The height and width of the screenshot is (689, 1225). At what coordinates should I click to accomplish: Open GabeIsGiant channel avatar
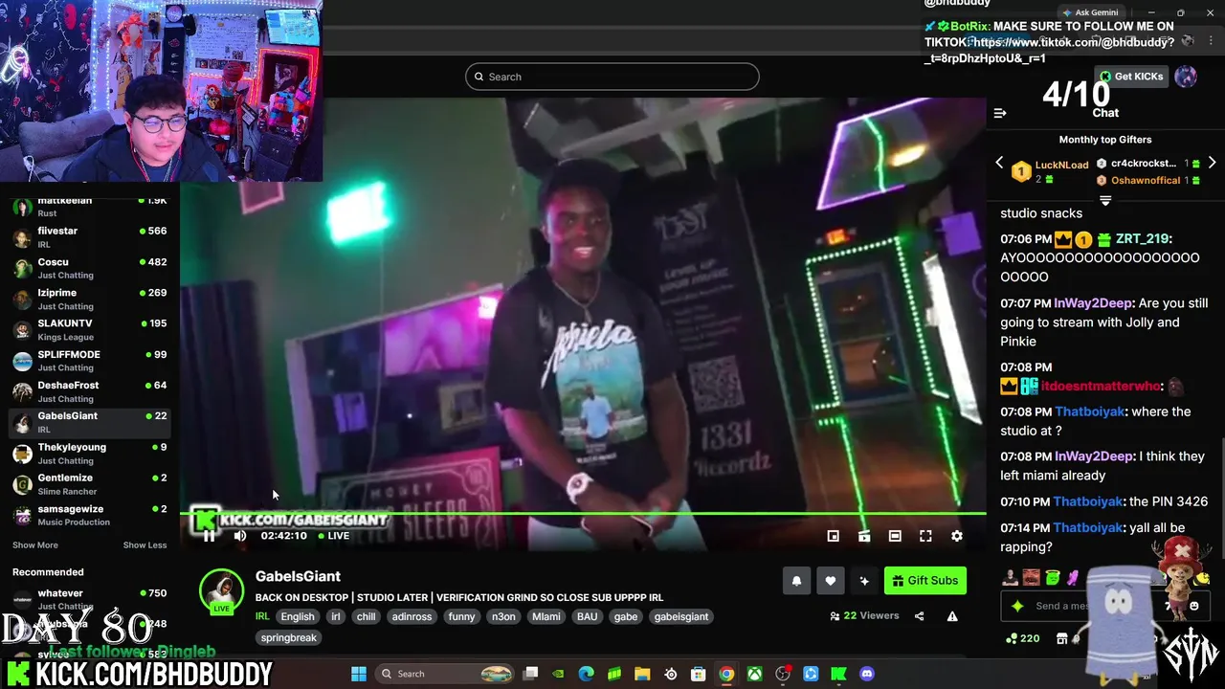coord(221,592)
